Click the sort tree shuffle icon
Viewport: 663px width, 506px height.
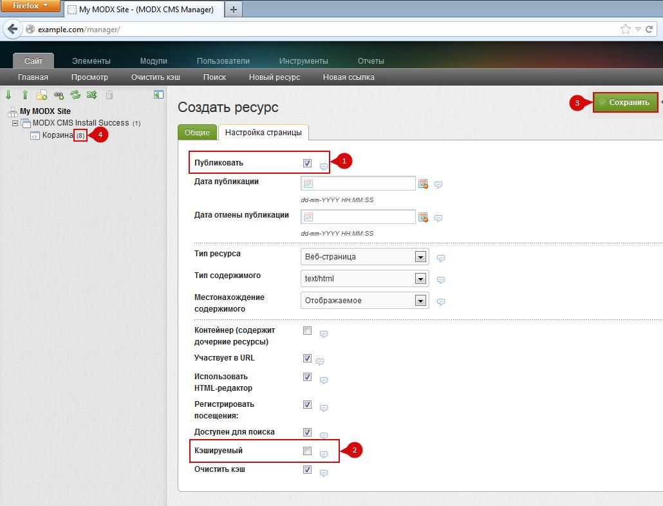click(x=91, y=95)
